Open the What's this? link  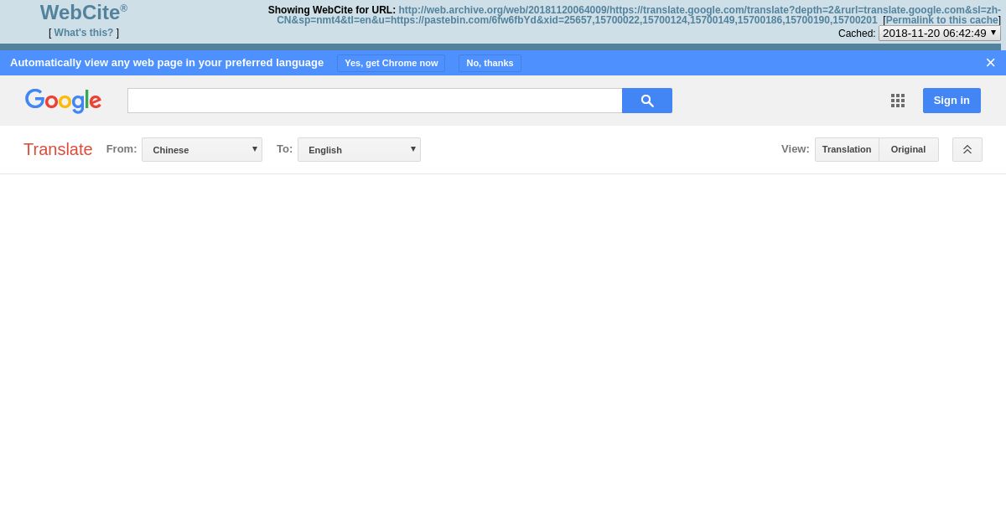coord(84,33)
